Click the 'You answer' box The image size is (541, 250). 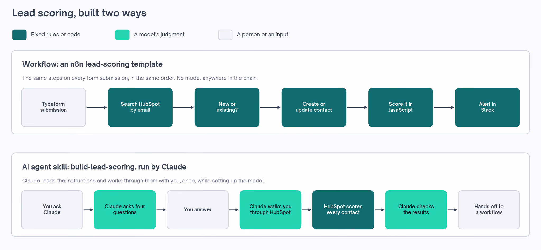[x=198, y=210]
